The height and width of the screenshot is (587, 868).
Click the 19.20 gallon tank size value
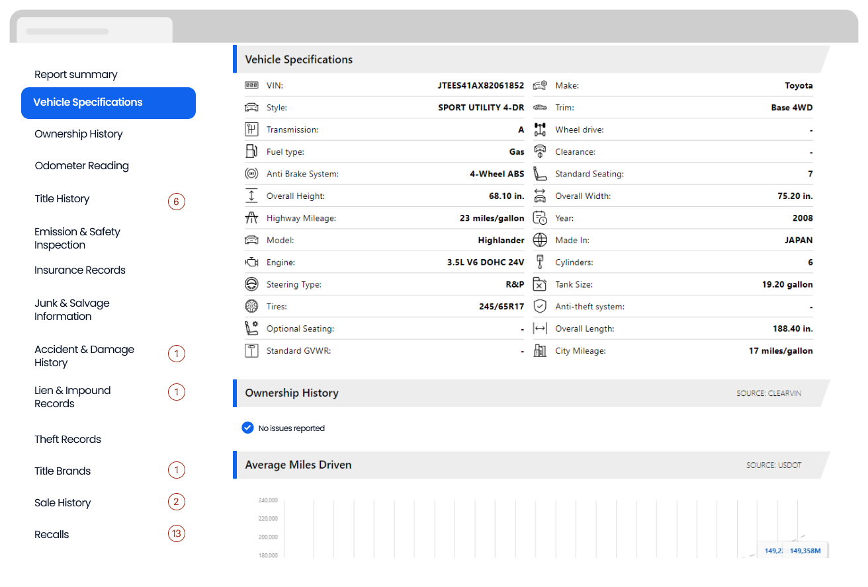tap(787, 284)
